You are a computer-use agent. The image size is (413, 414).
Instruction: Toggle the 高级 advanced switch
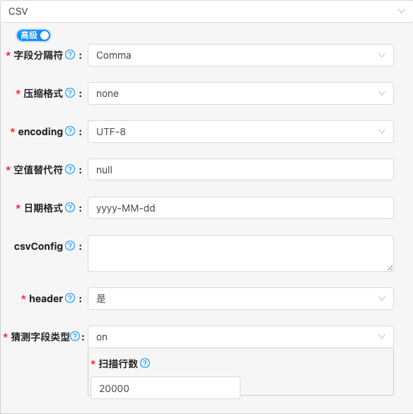tap(33, 35)
